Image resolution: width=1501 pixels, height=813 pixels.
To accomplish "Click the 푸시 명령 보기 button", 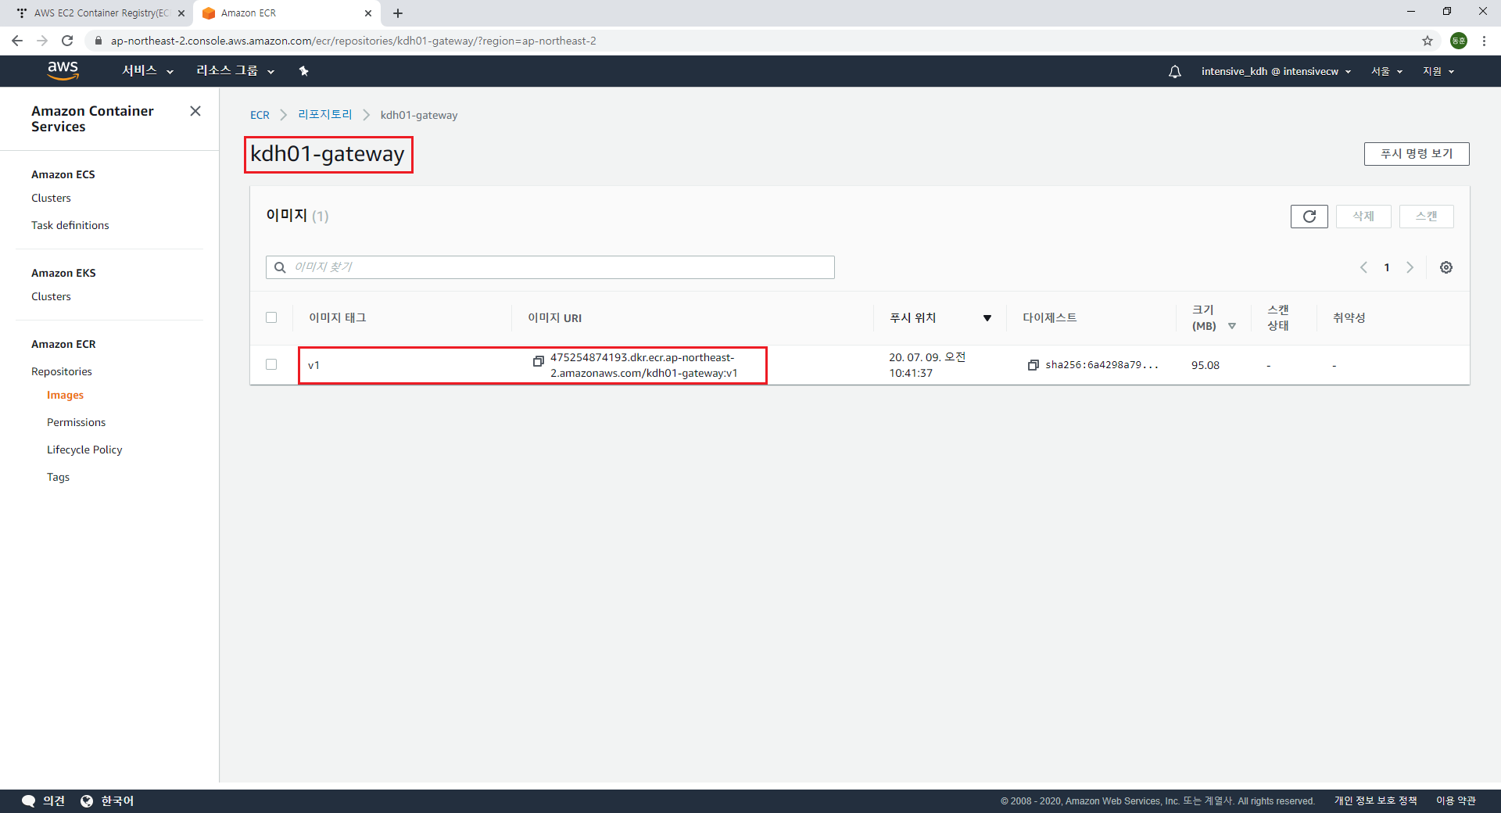I will pyautogui.click(x=1417, y=154).
